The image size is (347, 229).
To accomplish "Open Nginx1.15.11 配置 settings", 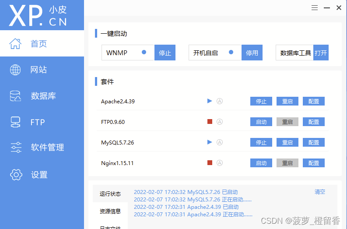I will pyautogui.click(x=314, y=163).
